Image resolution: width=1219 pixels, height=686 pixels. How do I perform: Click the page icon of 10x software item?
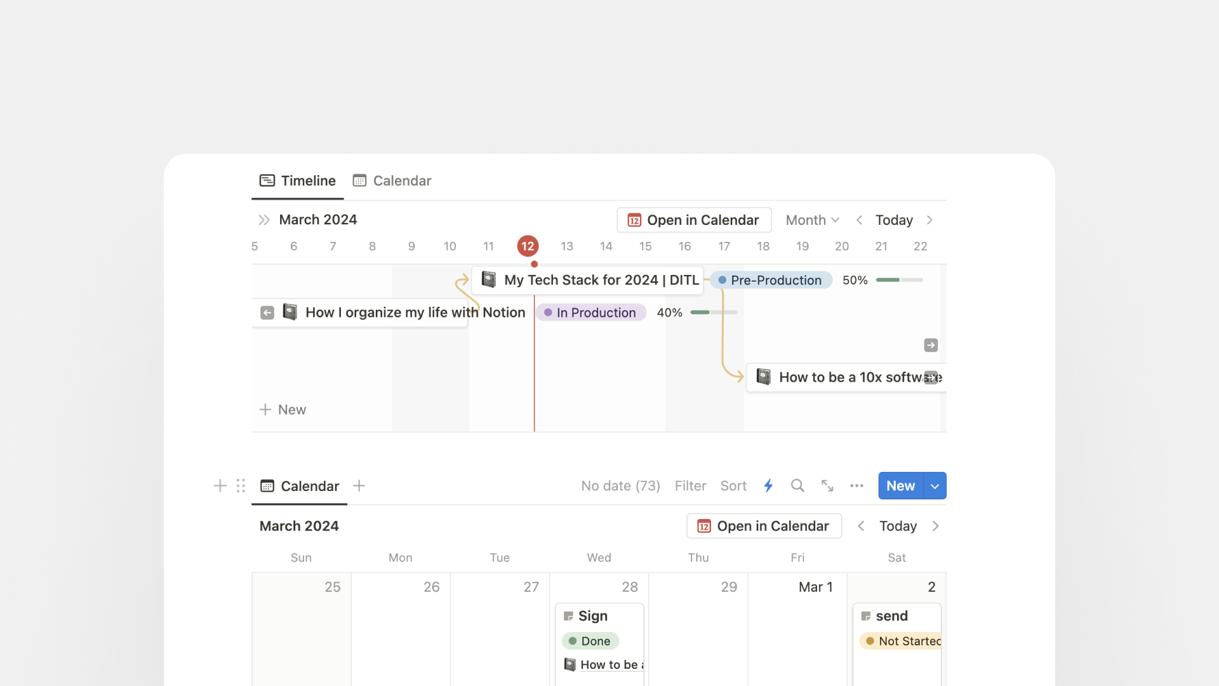pyautogui.click(x=764, y=377)
